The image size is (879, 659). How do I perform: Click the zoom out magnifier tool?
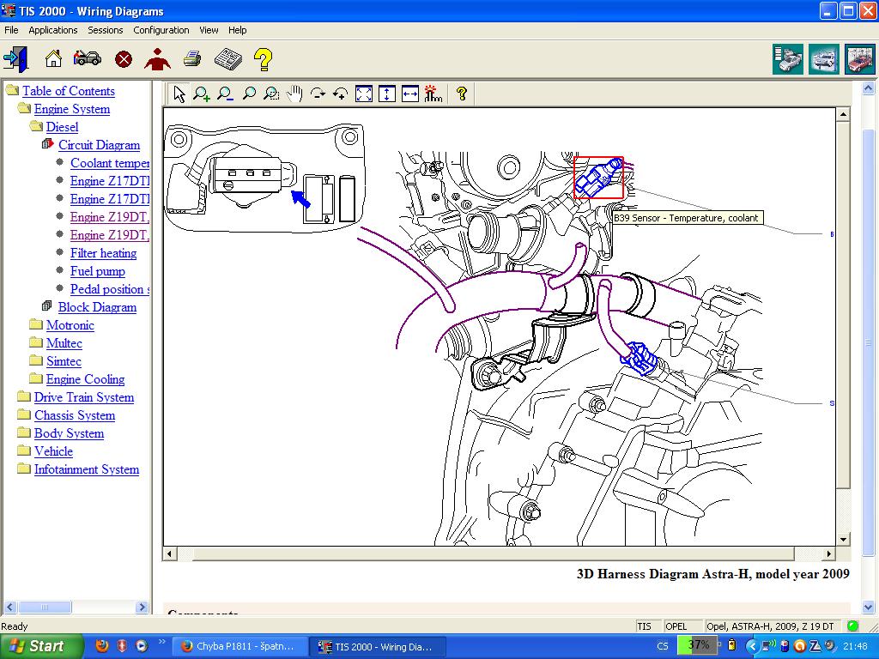(x=225, y=94)
